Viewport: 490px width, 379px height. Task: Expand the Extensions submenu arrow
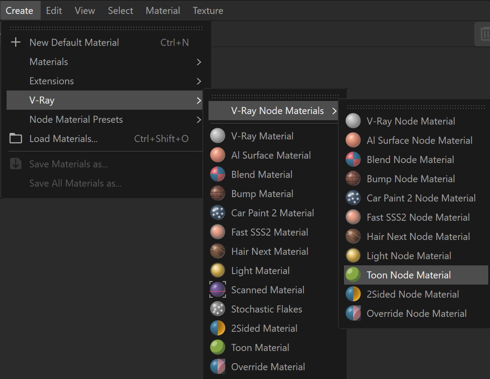tap(199, 81)
